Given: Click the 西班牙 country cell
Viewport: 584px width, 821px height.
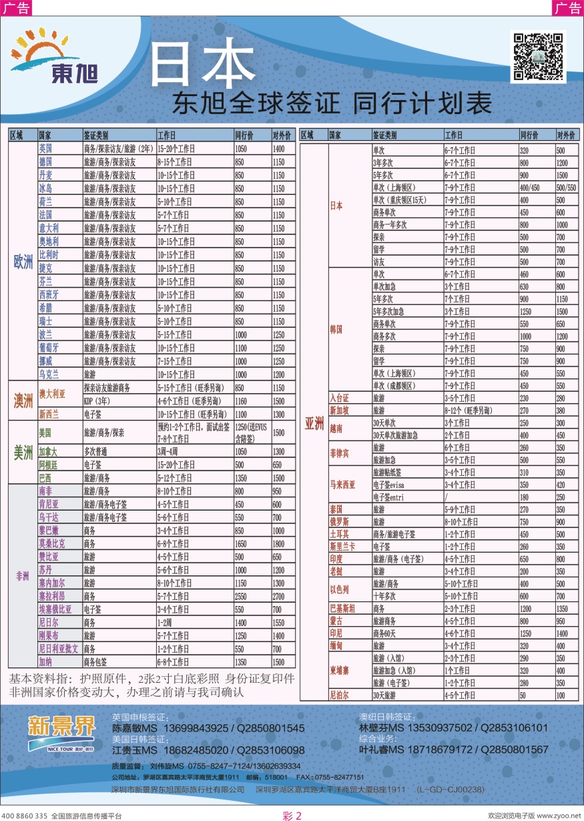Looking at the screenshot, I should [x=59, y=294].
